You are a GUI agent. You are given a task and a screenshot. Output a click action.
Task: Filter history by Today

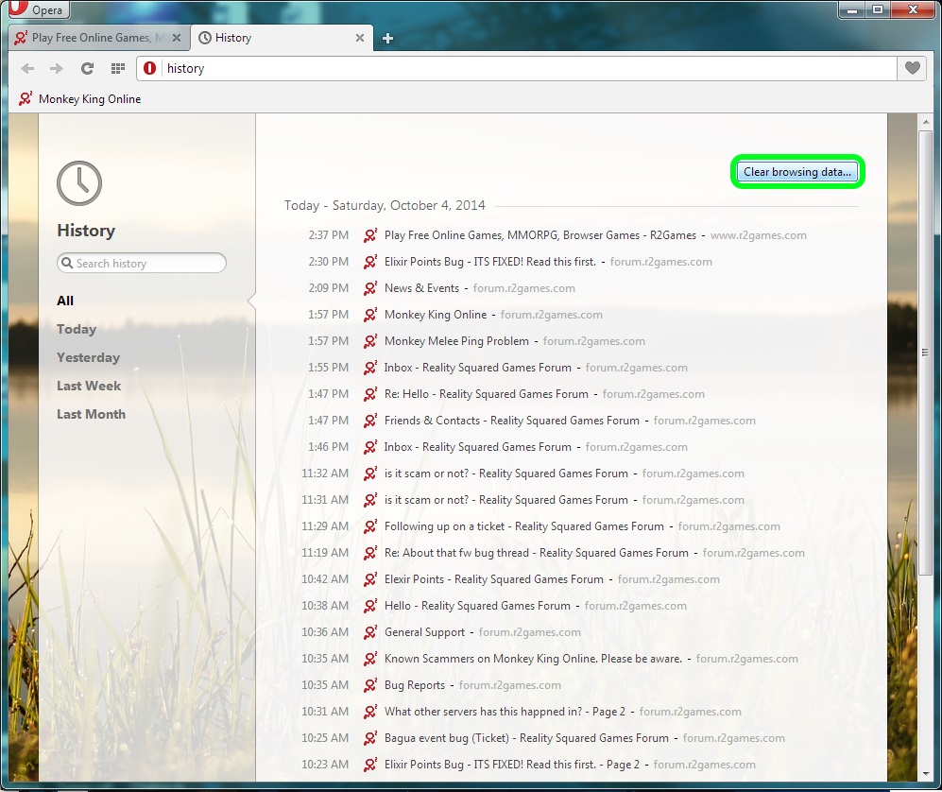click(x=77, y=329)
